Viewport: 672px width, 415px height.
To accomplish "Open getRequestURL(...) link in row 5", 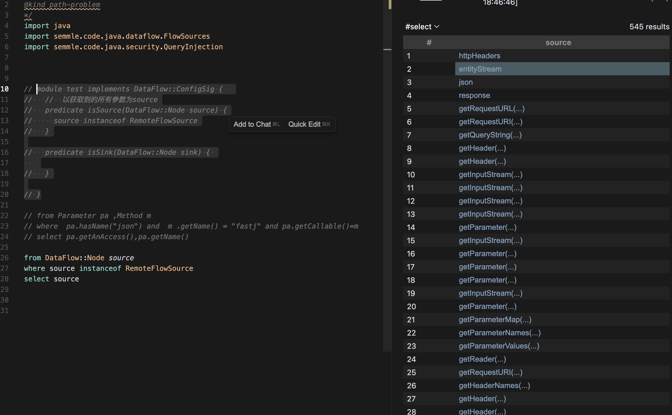I will pos(492,108).
